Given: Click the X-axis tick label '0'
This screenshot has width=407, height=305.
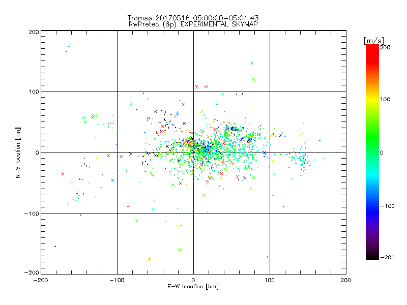Looking at the screenshot, I should point(193,280).
